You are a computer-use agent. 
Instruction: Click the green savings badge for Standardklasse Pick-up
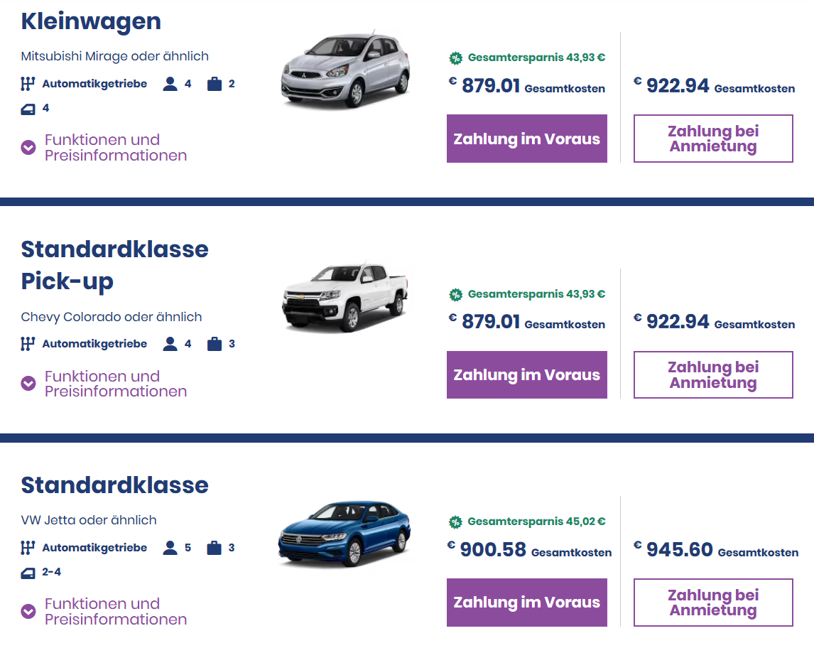pos(455,295)
